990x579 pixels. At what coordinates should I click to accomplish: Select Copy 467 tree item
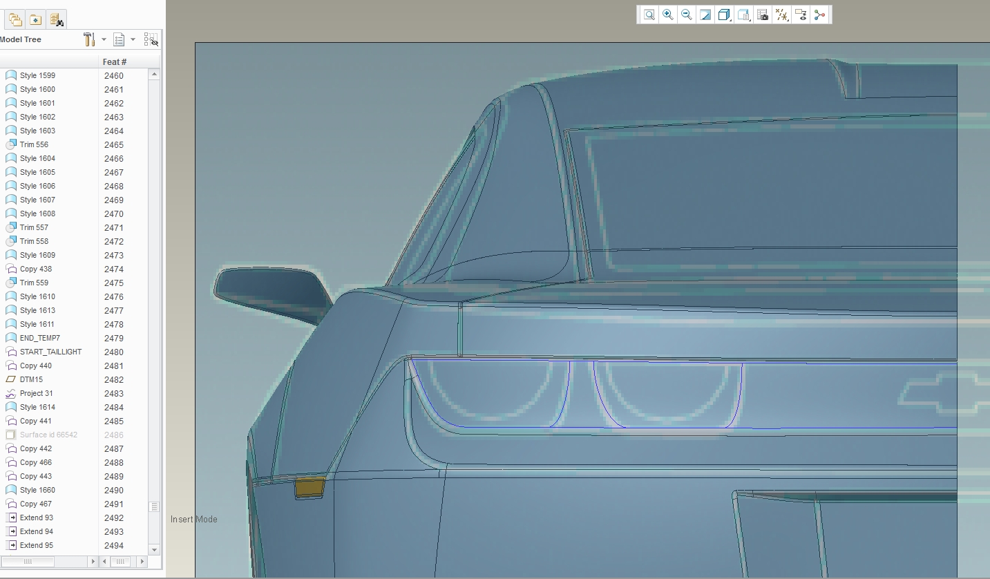coord(36,504)
